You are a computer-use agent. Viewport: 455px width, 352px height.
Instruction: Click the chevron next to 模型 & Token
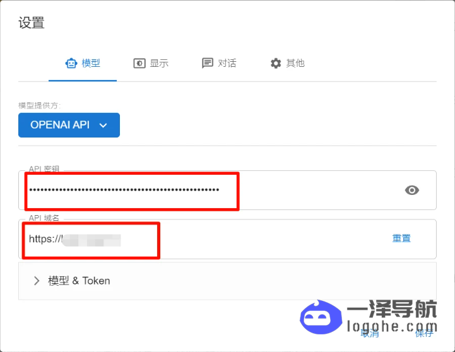37,281
